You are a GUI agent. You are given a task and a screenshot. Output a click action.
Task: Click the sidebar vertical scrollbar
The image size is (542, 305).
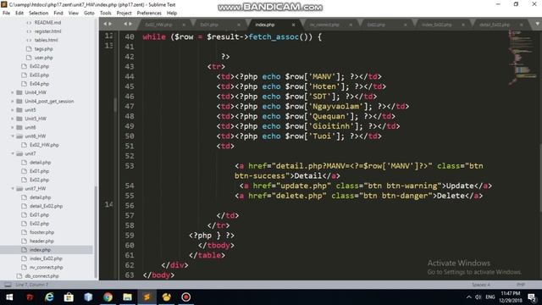pos(96,231)
